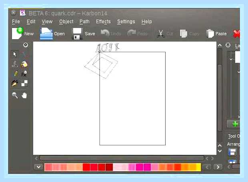Pick the pale pink color swatch
This screenshot has height=182, width=248.
point(117,167)
